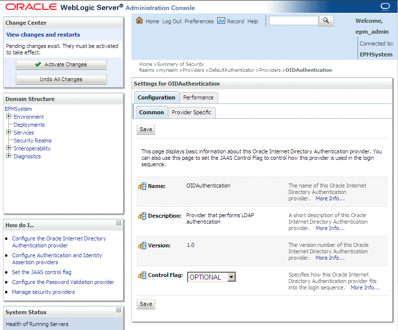Viewport: 398px width, 330px height.
Task: Click the Record chart icon
Action: coord(221,21)
